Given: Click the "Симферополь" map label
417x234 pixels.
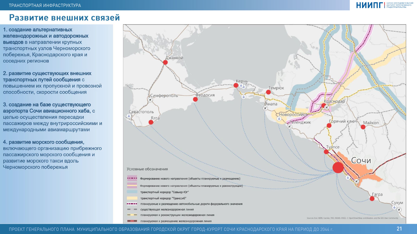Looking at the screenshot, I should pos(164,96).
